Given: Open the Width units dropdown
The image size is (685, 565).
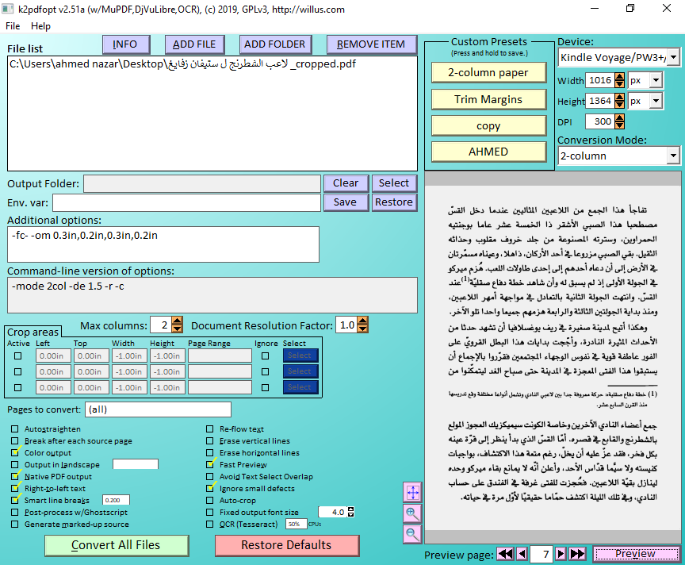Looking at the screenshot, I should tap(656, 80).
